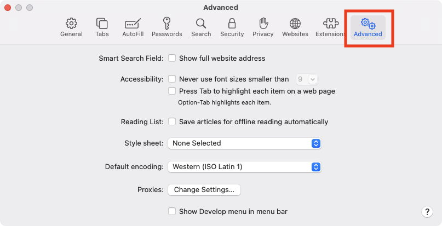Open the Default encoding dropdown

pyautogui.click(x=245, y=167)
